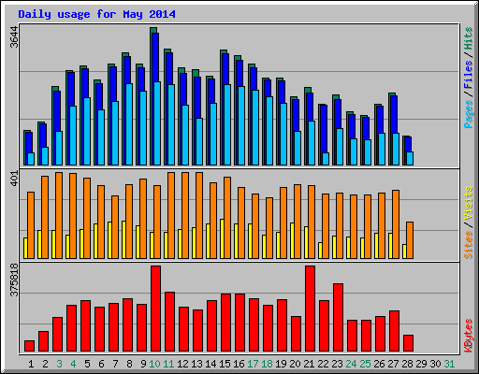
Task: Click day label 6 on the x-axis
Action: (x=101, y=364)
